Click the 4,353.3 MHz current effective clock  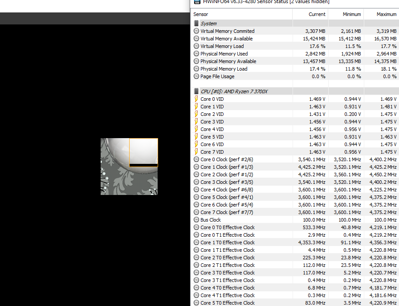312,242
